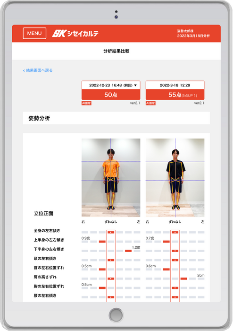The width and height of the screenshot is (233, 331).
Task: Open the black shirt posture photo
Action: click(175, 177)
